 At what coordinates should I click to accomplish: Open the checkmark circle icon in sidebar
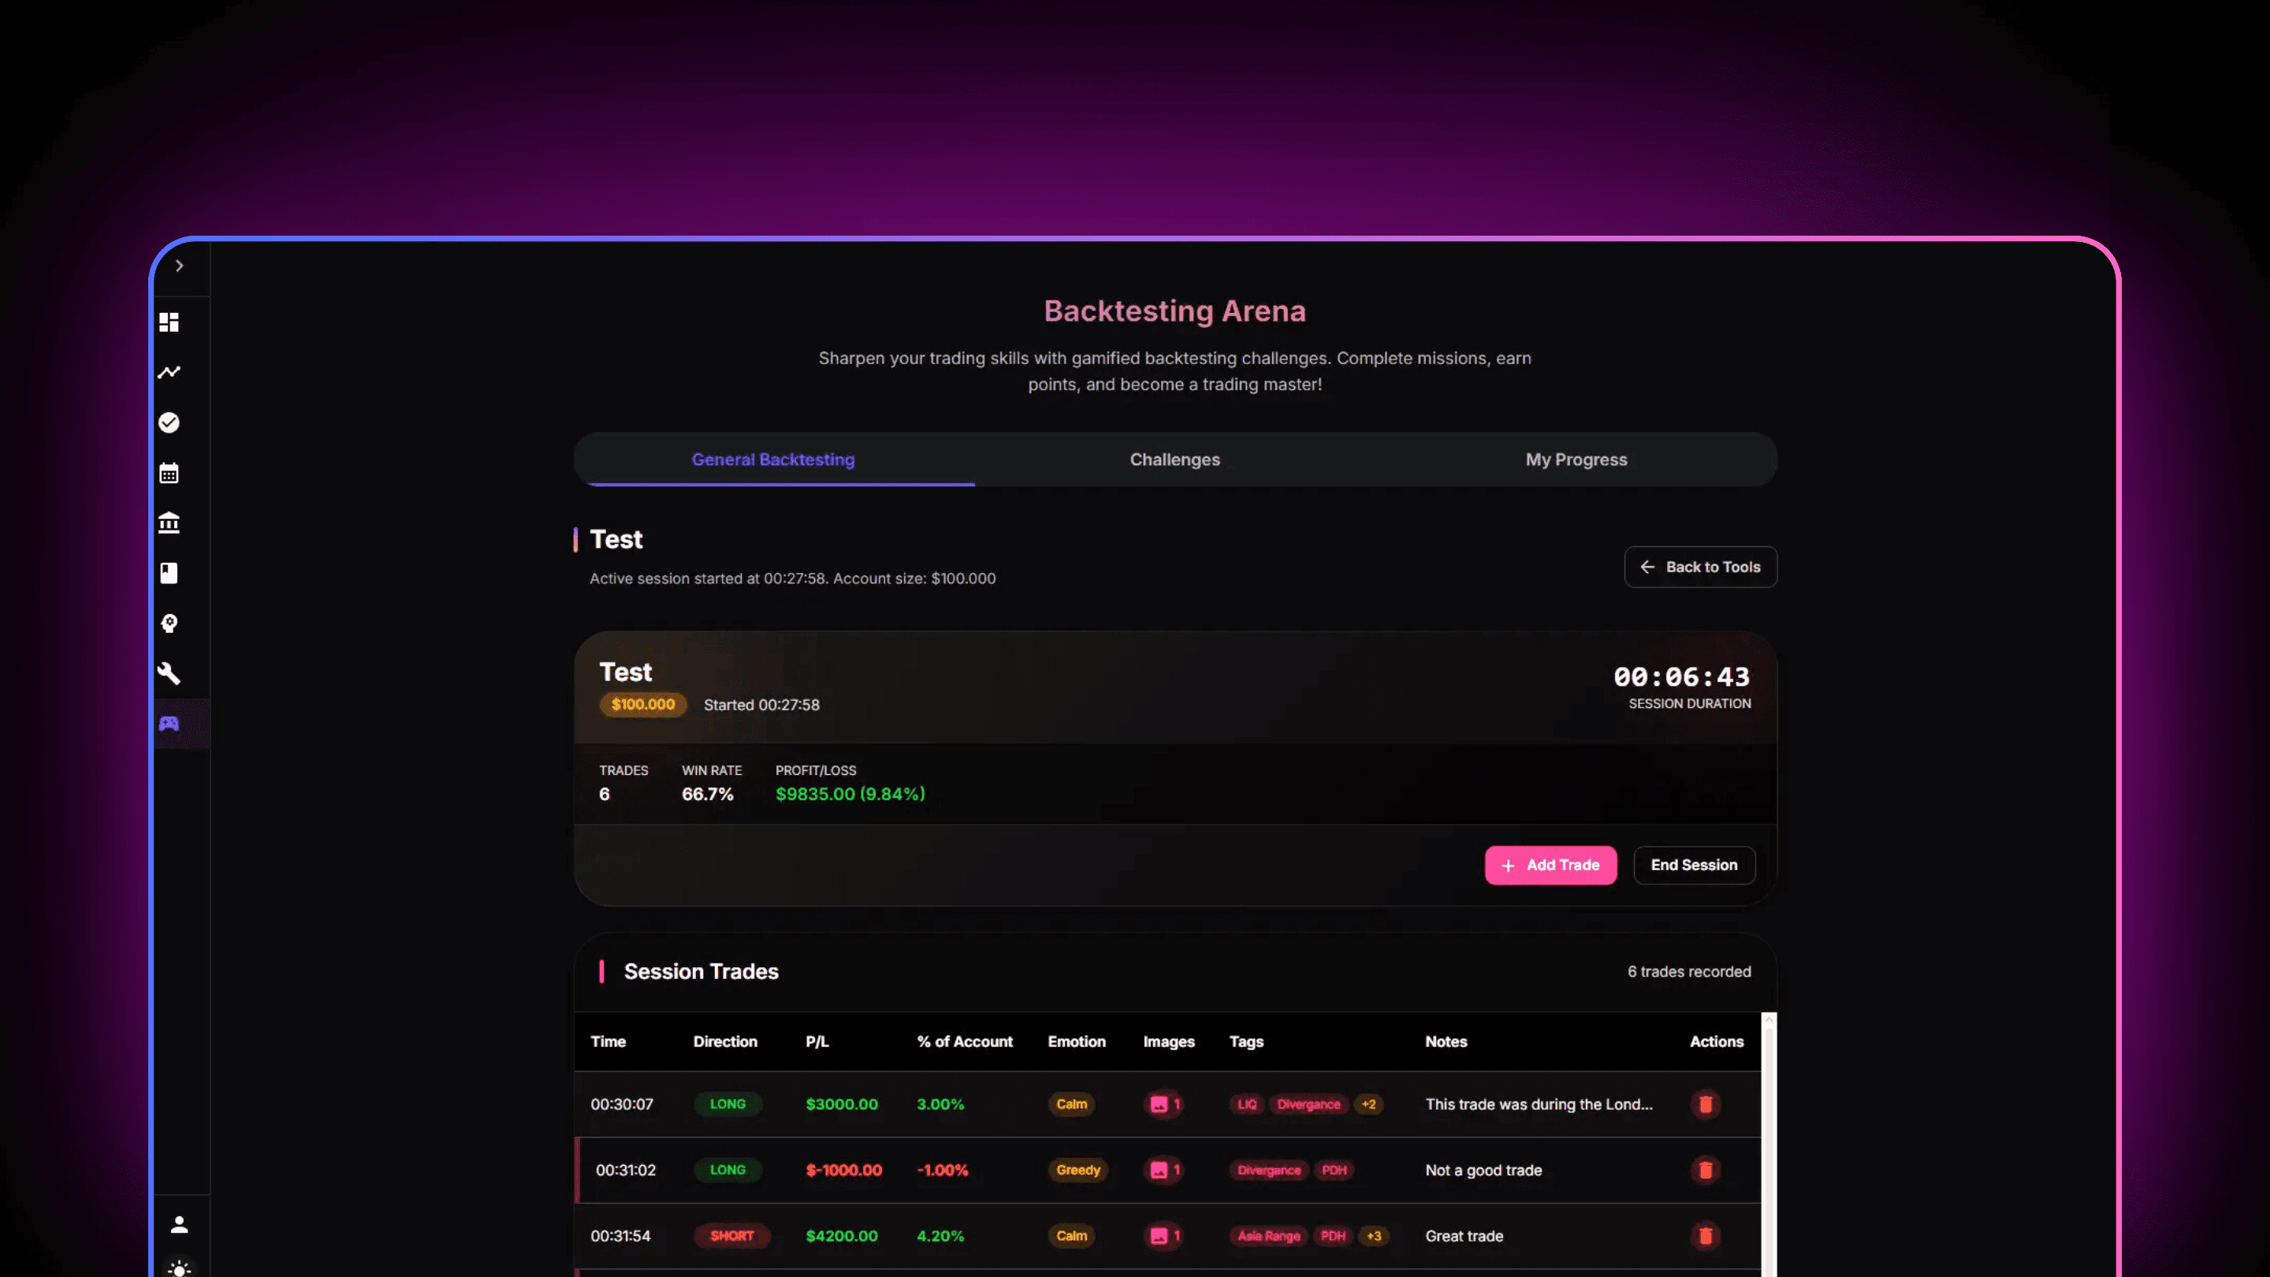pyautogui.click(x=169, y=423)
